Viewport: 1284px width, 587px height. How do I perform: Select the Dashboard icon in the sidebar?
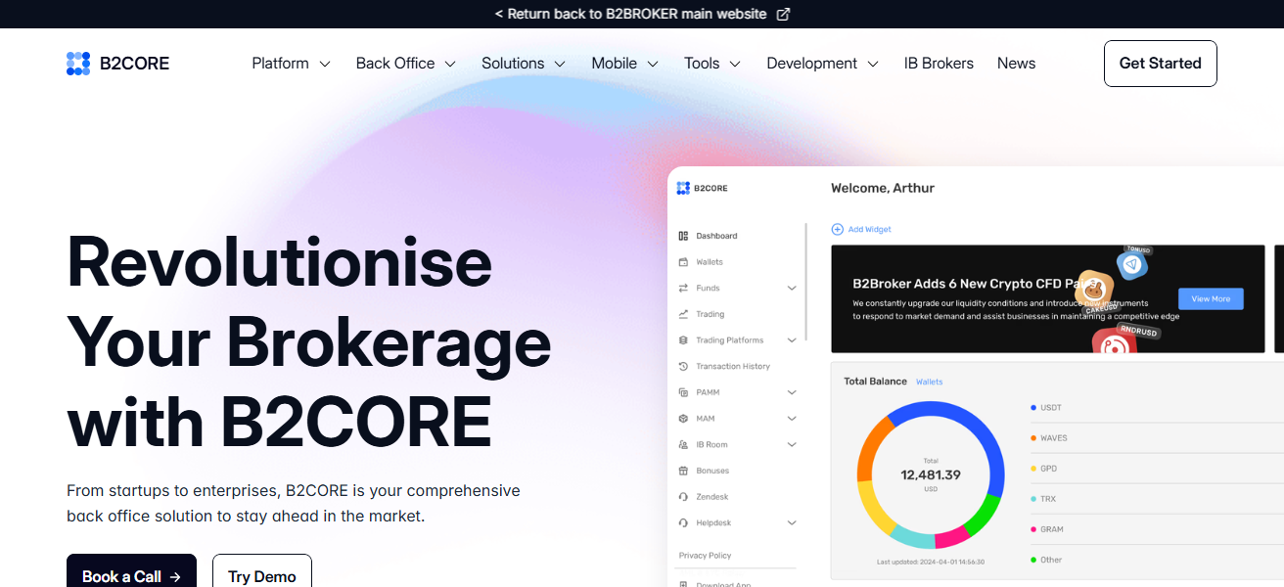pos(685,235)
